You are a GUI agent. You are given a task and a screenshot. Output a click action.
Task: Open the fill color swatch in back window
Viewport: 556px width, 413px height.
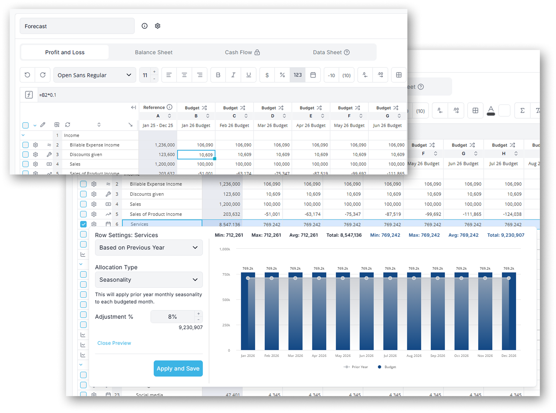pos(504,111)
